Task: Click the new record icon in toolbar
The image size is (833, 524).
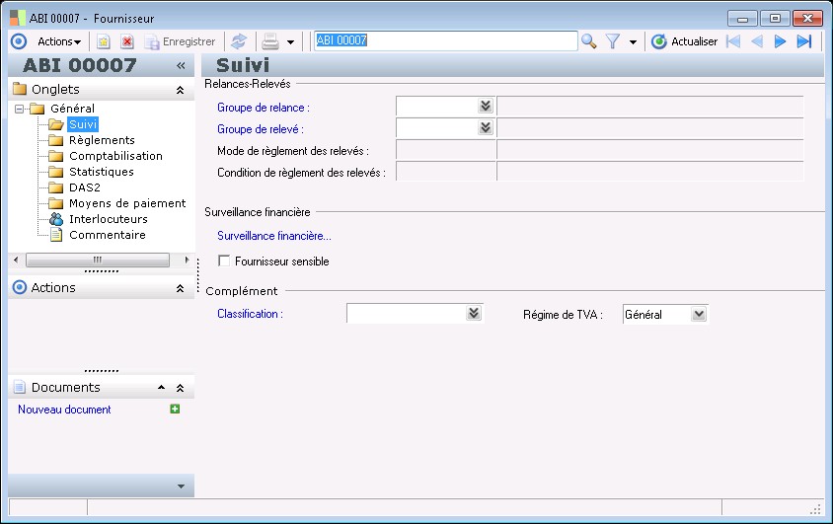Action: (x=103, y=41)
